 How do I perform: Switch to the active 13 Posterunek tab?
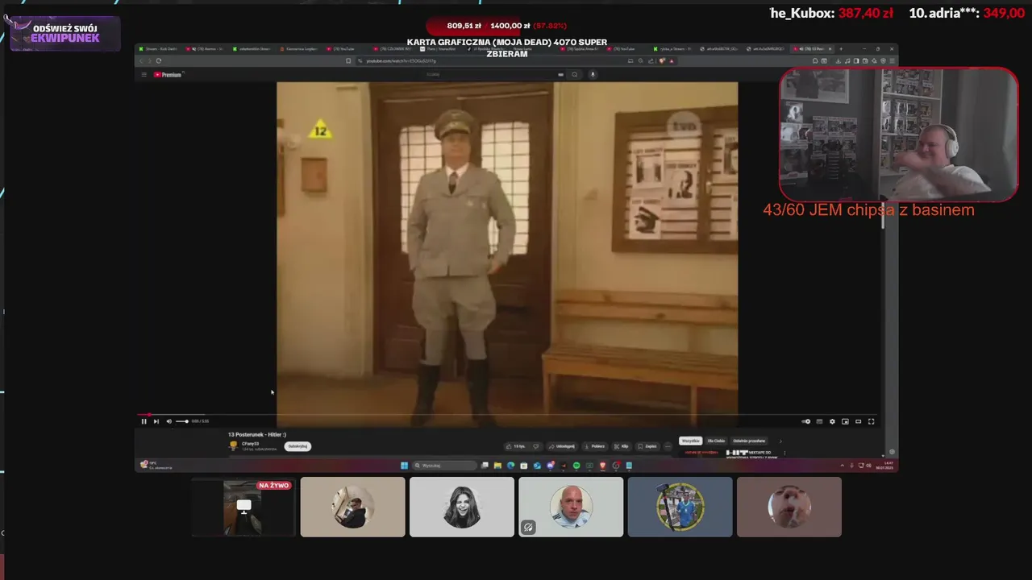pos(813,49)
